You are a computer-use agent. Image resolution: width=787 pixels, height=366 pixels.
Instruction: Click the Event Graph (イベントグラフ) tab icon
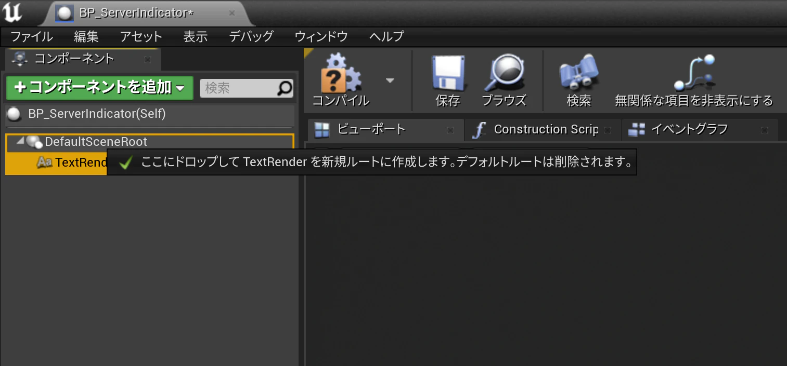637,130
